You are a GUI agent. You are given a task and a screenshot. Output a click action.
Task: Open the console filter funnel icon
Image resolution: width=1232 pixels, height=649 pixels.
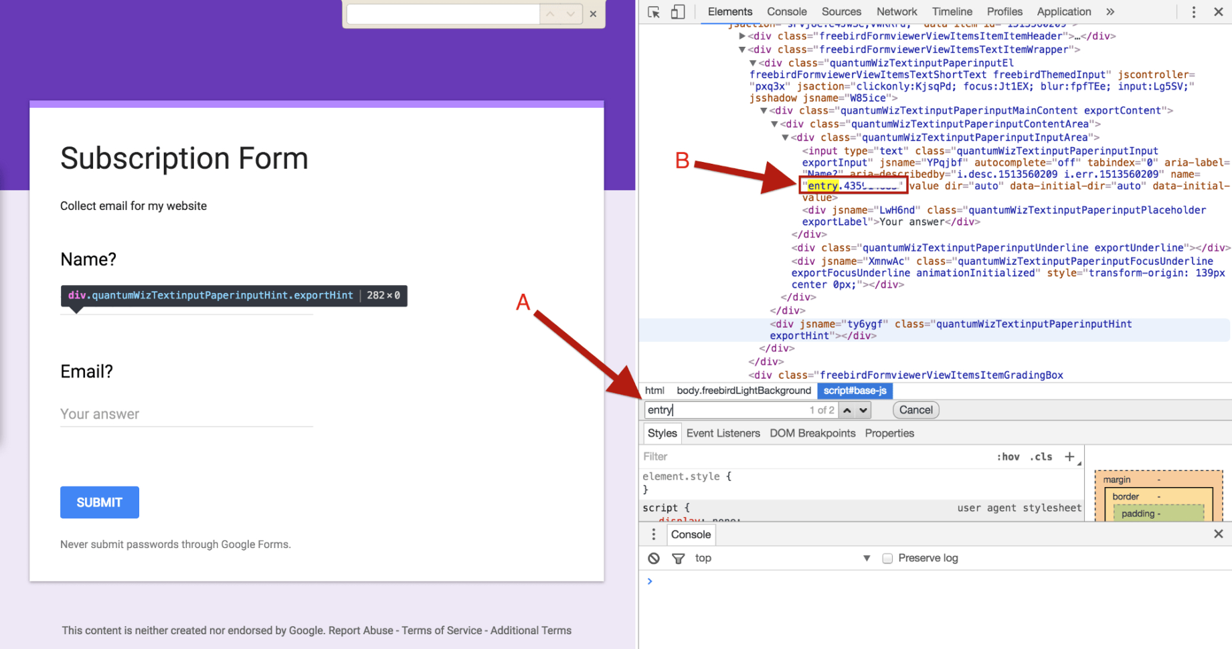point(678,558)
